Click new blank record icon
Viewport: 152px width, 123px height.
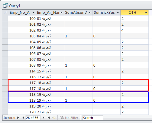54,118
